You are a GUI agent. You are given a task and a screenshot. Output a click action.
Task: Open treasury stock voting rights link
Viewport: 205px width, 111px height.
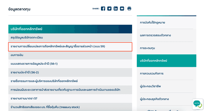click(x=70, y=107)
